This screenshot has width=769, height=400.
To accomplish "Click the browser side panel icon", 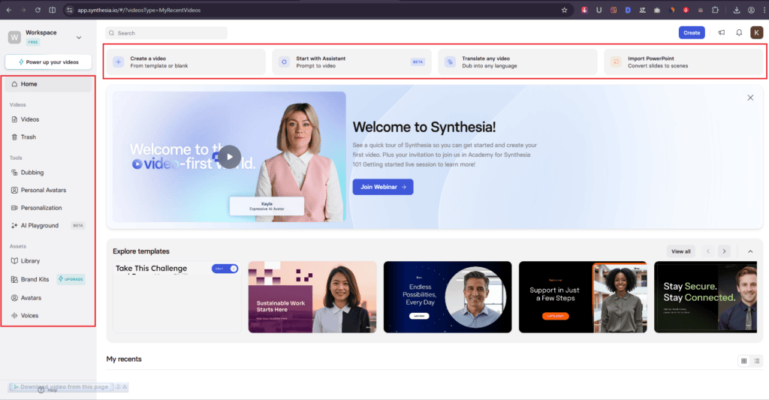I will [53, 10].
